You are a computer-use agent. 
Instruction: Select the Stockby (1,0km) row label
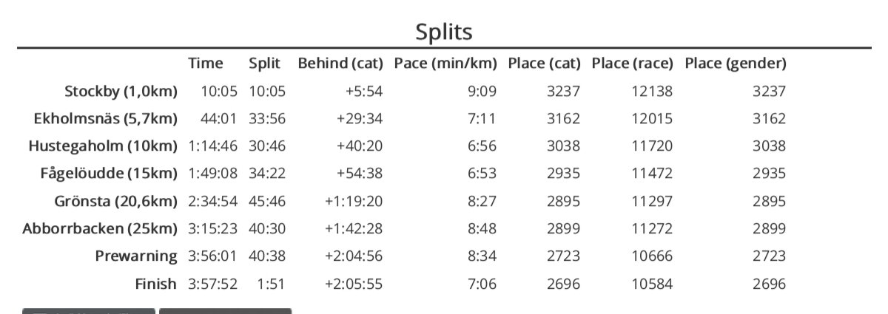tap(121, 92)
